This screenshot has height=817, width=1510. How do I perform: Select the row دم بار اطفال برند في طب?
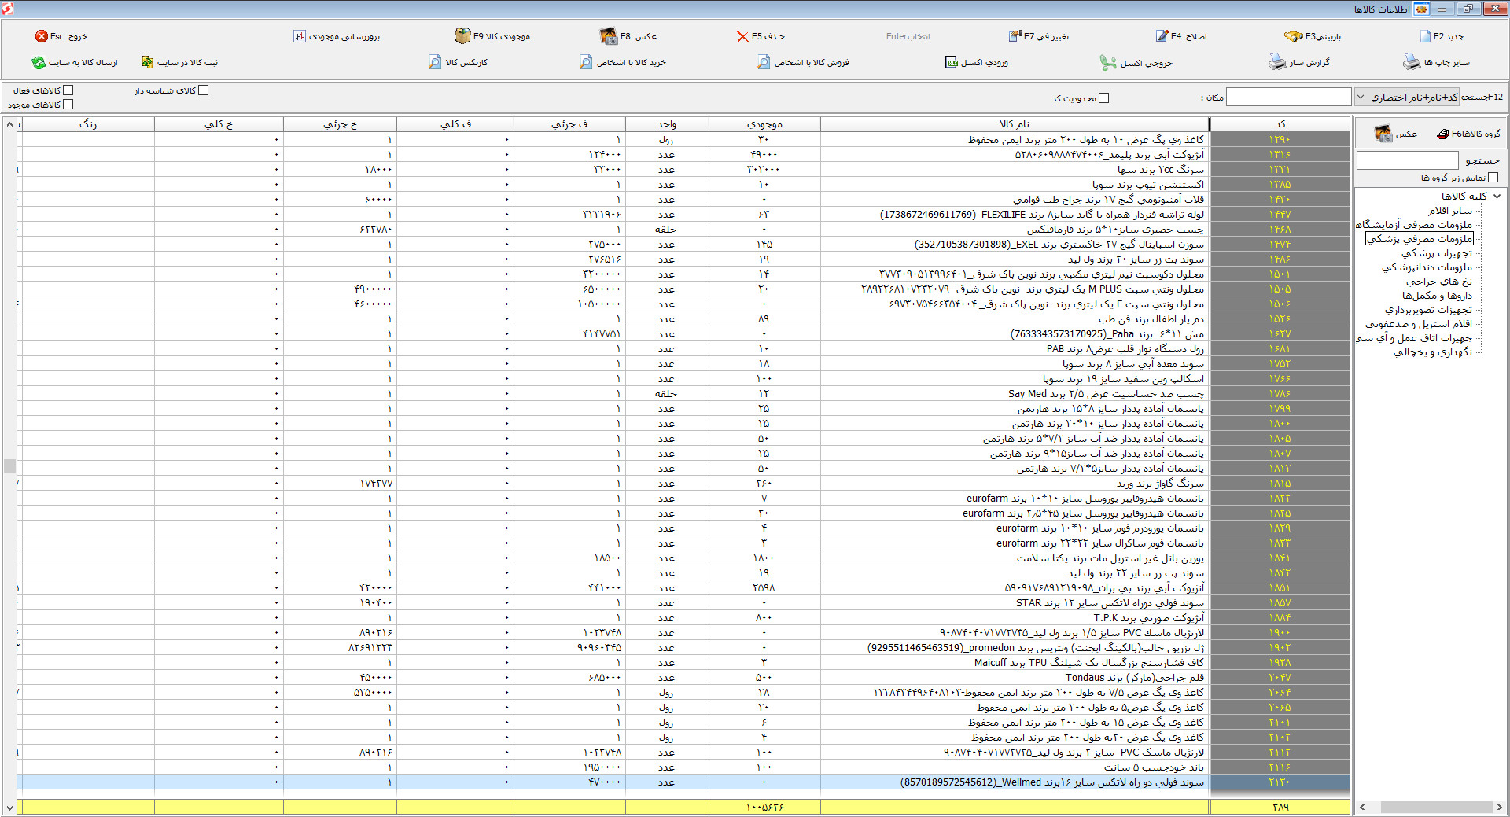point(684,319)
